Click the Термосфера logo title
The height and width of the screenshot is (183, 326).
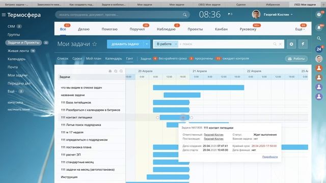click(24, 15)
